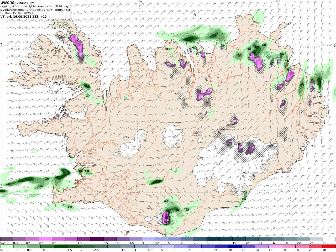Select the darkest purple swatch at snow value 2
The width and height of the screenshot is (336, 252).
pyautogui.click(x=97, y=239)
